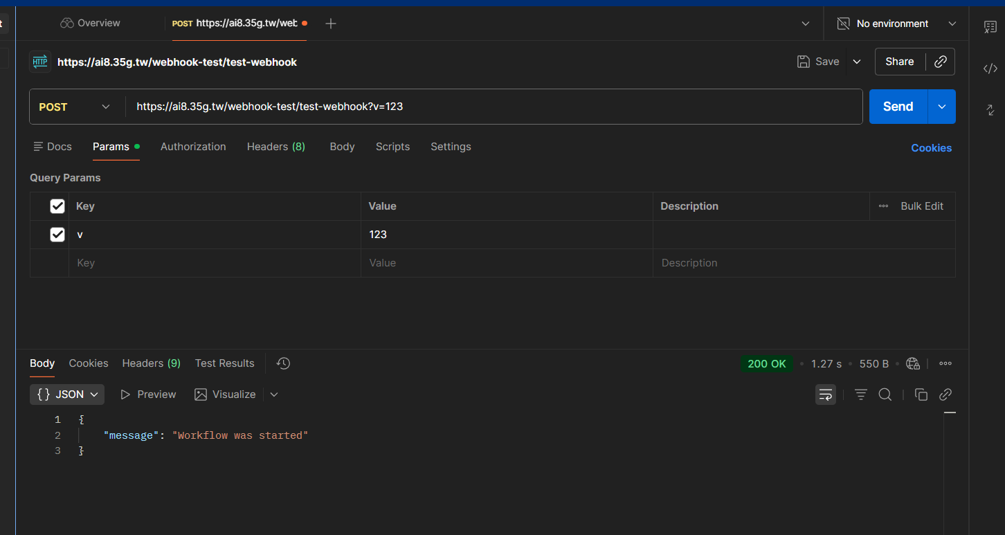The width and height of the screenshot is (1005, 535).
Task: Open the filter response icon
Action: point(860,395)
